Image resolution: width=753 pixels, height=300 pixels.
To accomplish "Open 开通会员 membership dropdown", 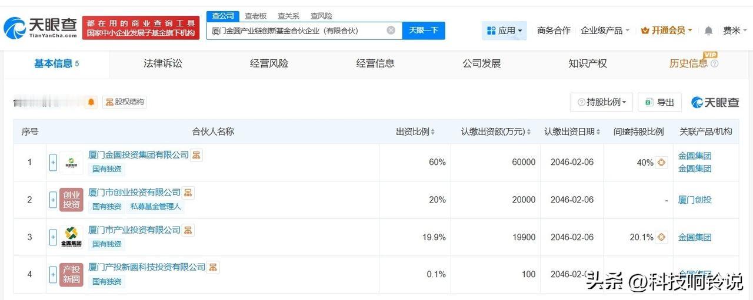I will [667, 31].
